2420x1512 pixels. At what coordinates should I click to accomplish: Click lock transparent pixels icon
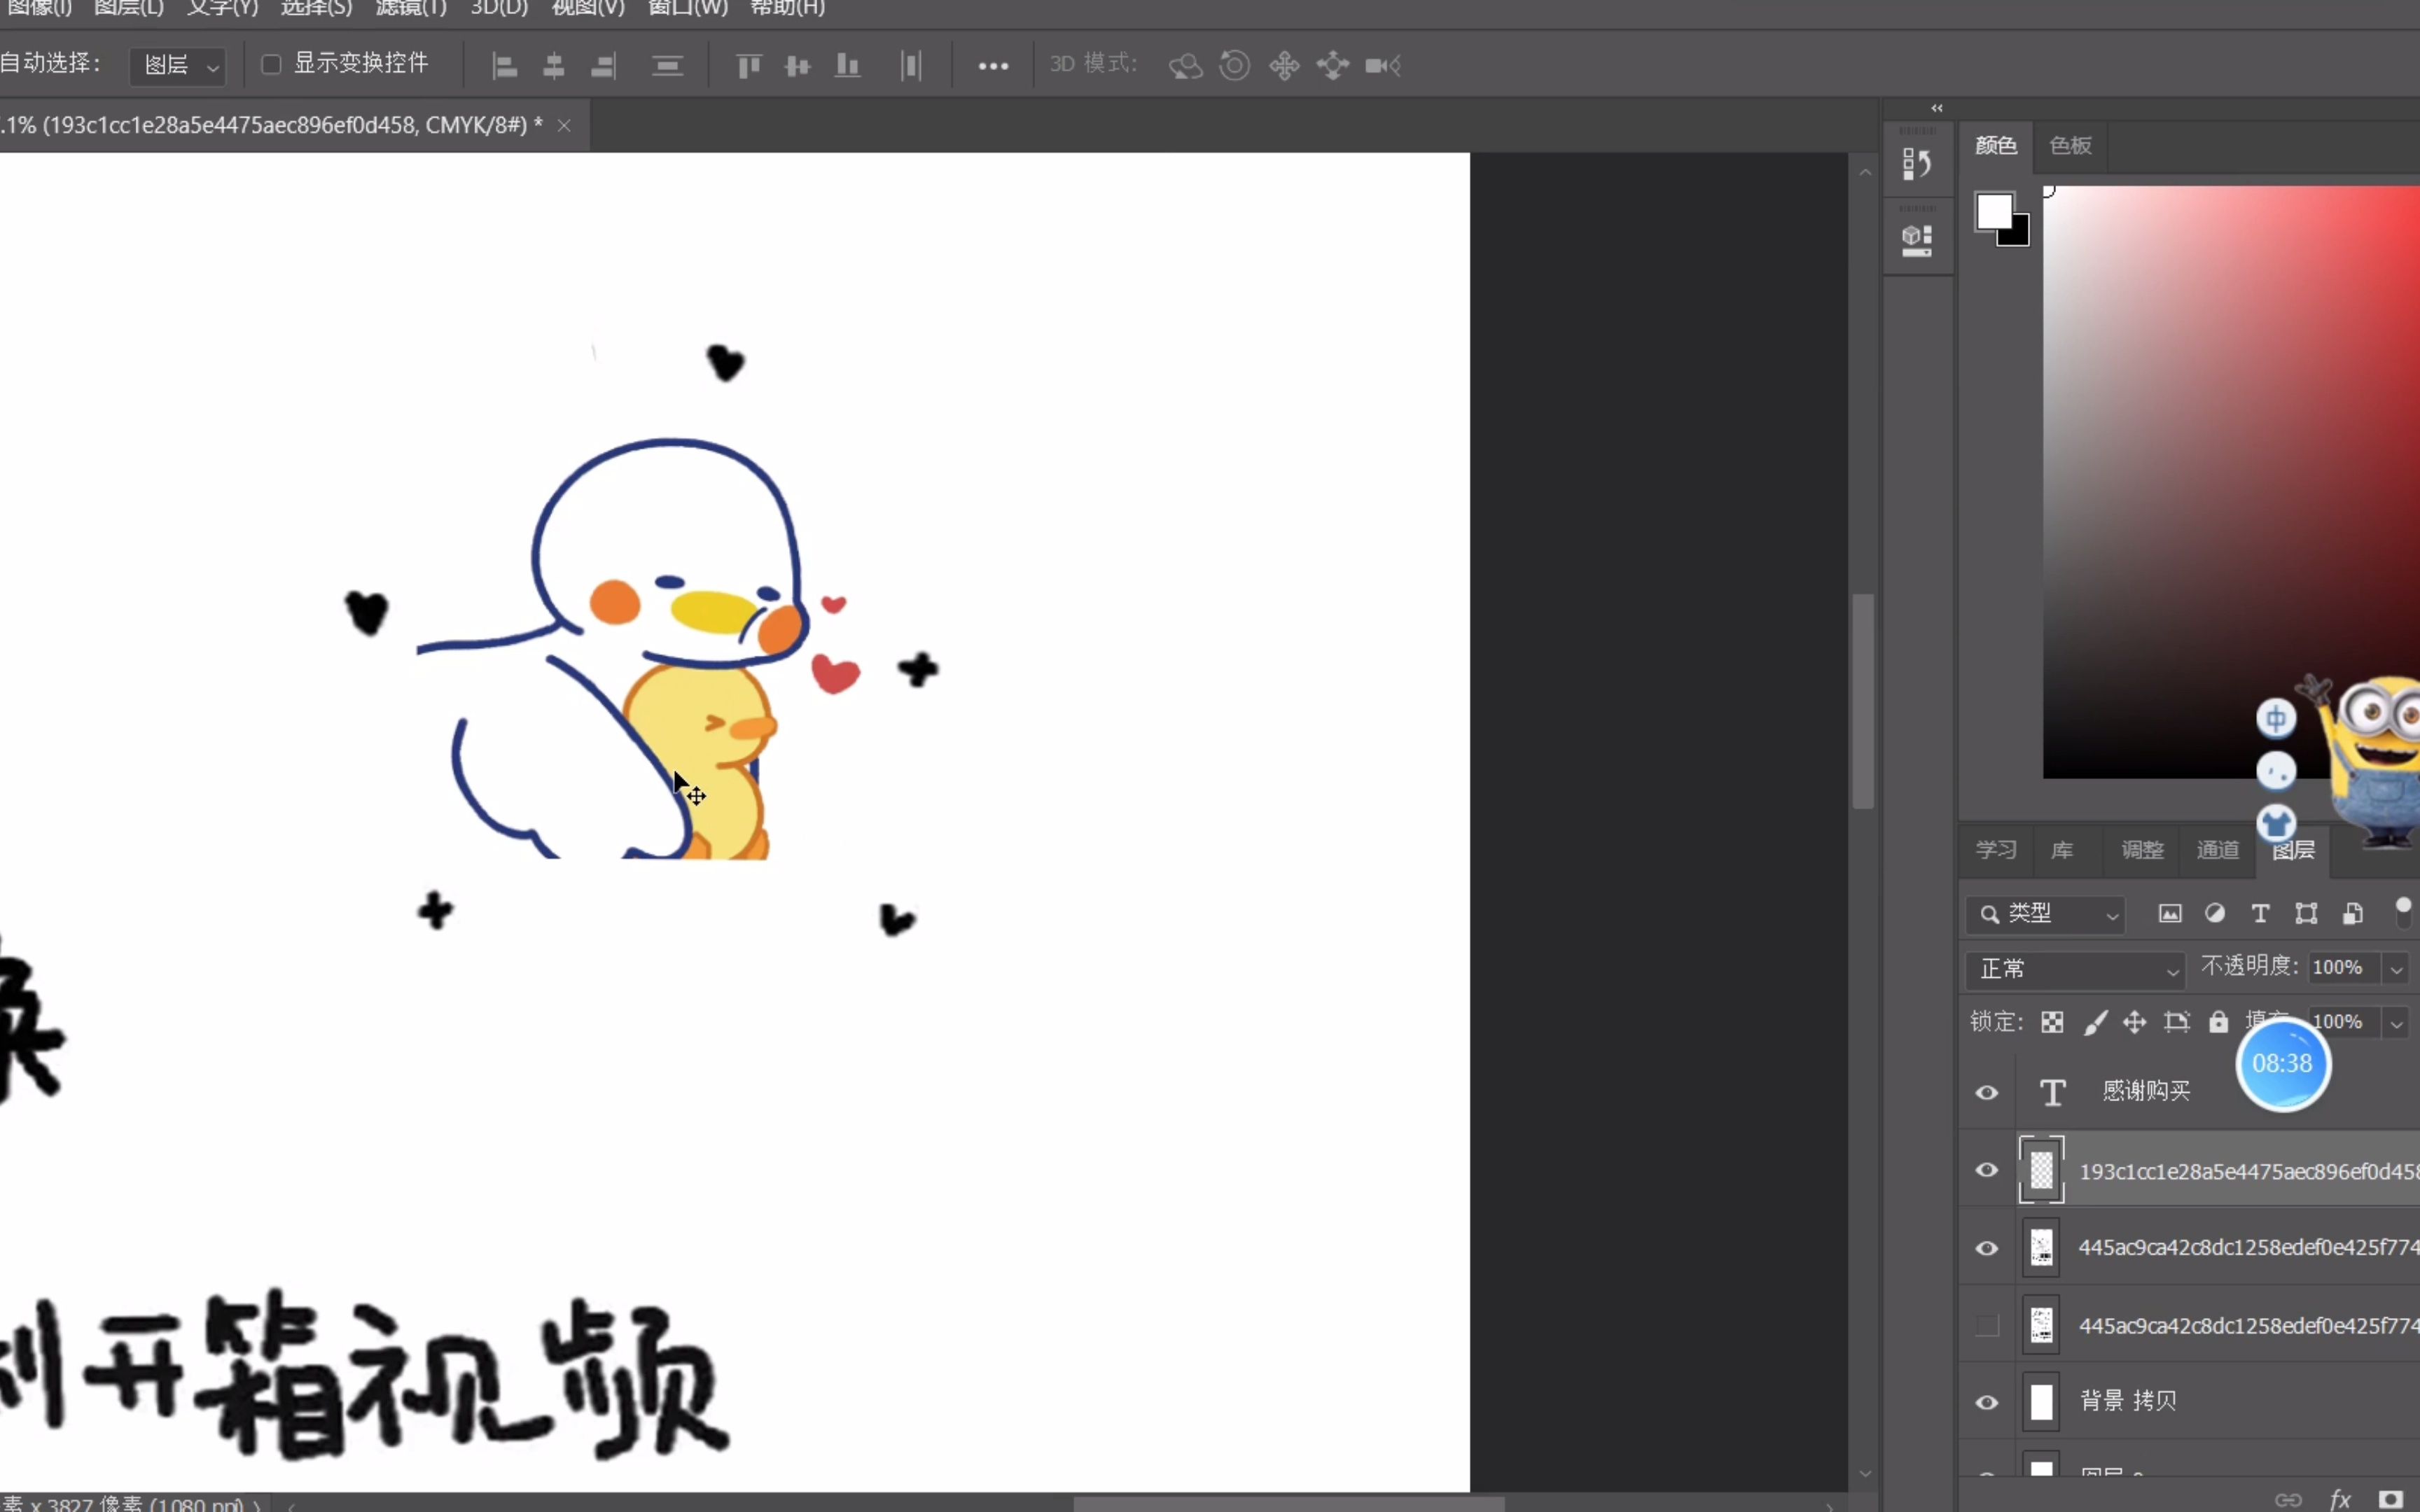tap(2052, 1022)
